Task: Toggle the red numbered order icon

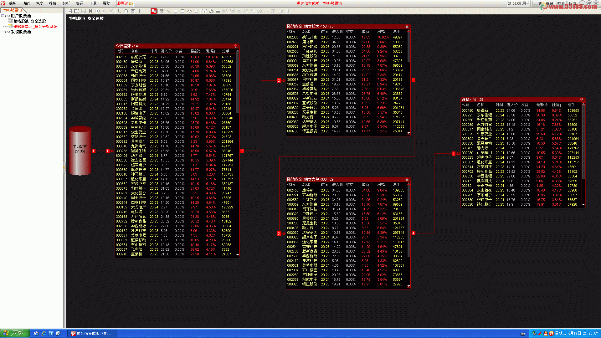Action: coord(154,11)
